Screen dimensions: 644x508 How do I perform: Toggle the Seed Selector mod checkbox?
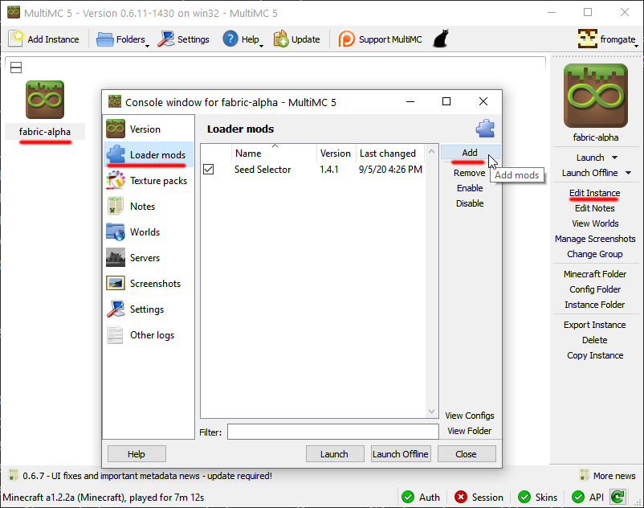coord(209,170)
